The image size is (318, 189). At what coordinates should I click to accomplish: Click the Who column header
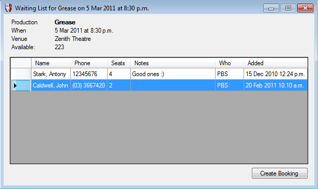[x=230, y=63]
